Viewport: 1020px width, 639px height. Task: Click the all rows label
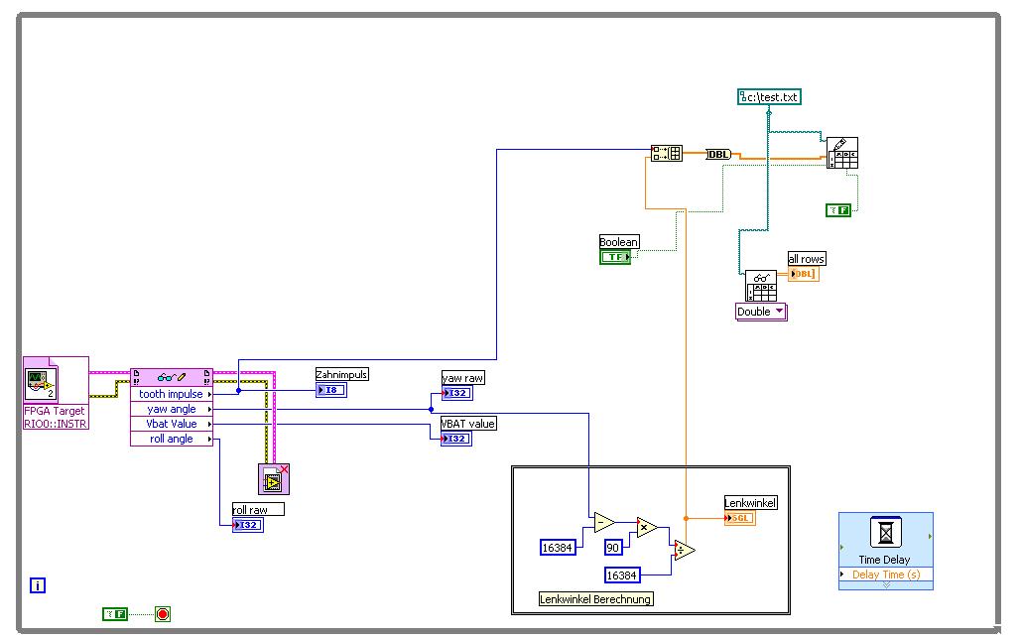click(x=807, y=259)
